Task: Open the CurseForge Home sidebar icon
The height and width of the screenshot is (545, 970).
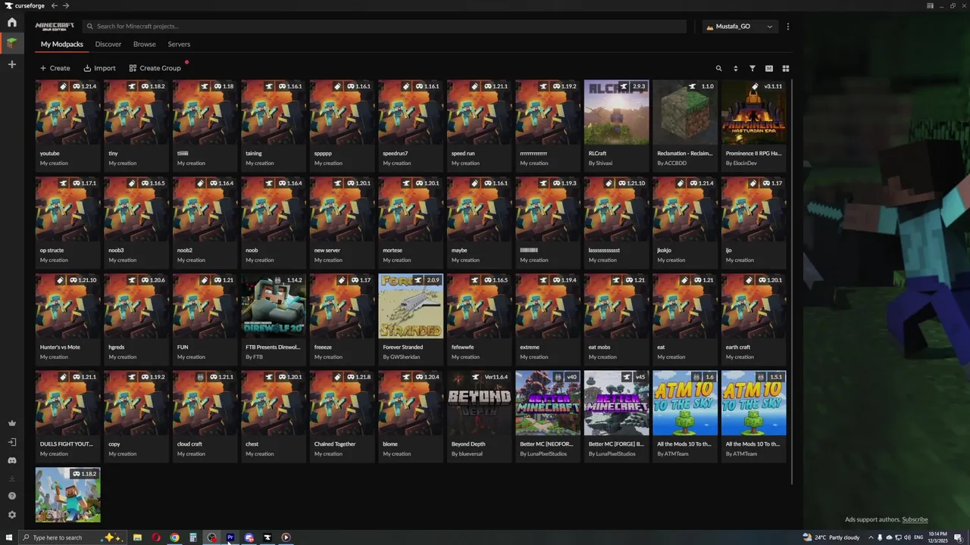Action: tap(11, 22)
